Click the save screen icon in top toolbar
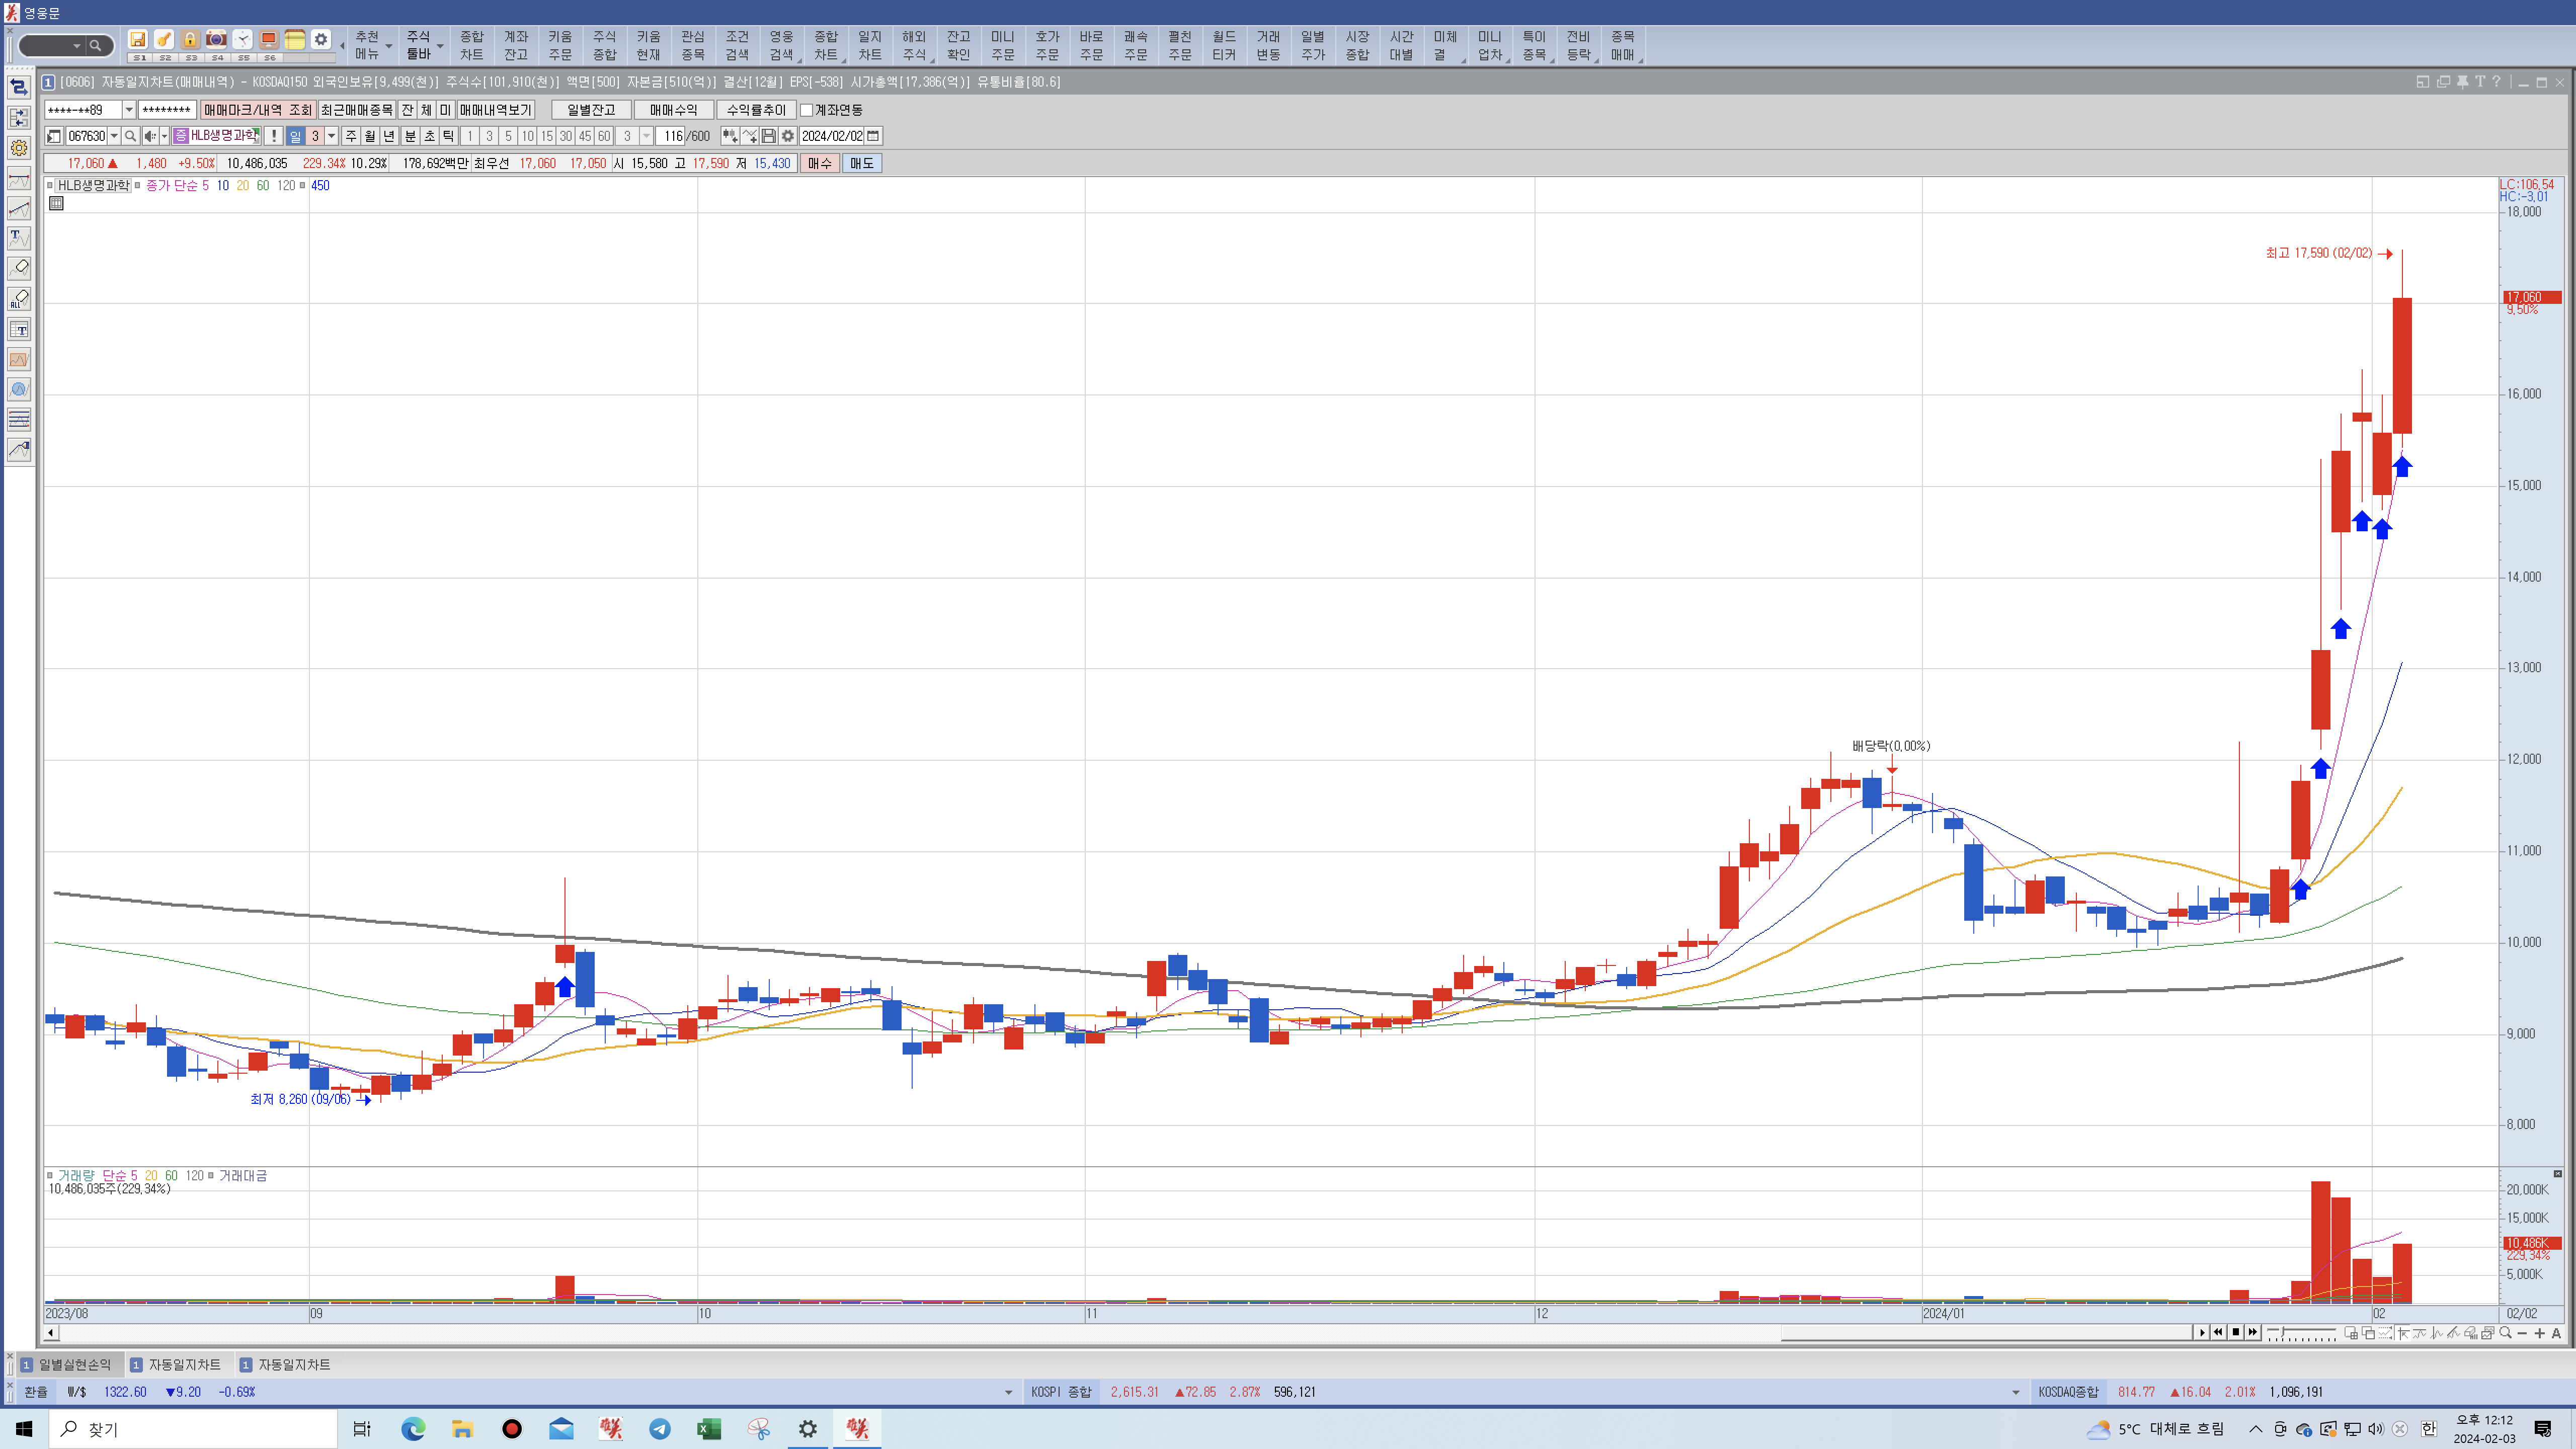The height and width of the screenshot is (1449, 2576). coord(138,40)
